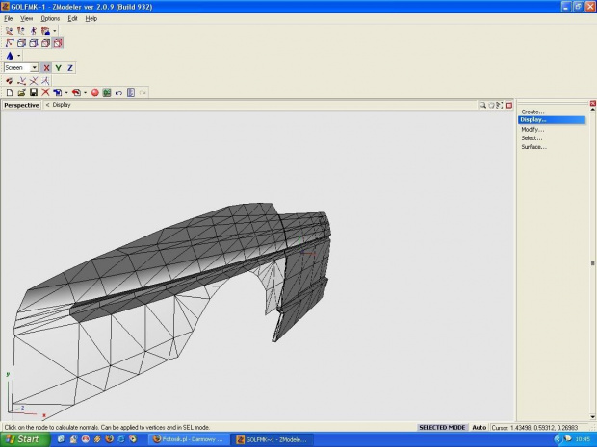Open the View menu

coord(26,18)
